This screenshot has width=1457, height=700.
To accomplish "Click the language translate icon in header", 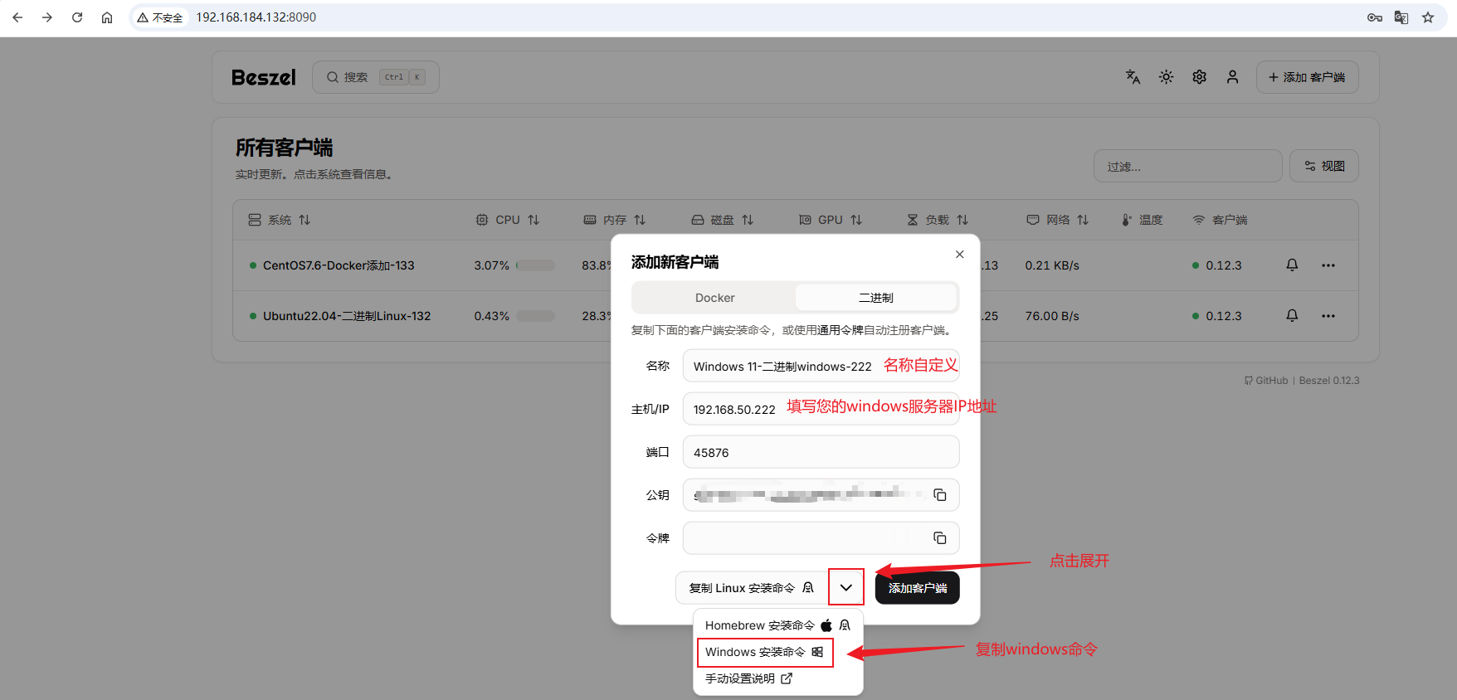I will click(1133, 77).
